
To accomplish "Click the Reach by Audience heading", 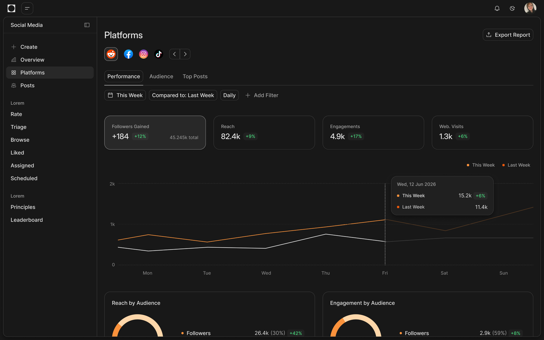I will [x=136, y=303].
